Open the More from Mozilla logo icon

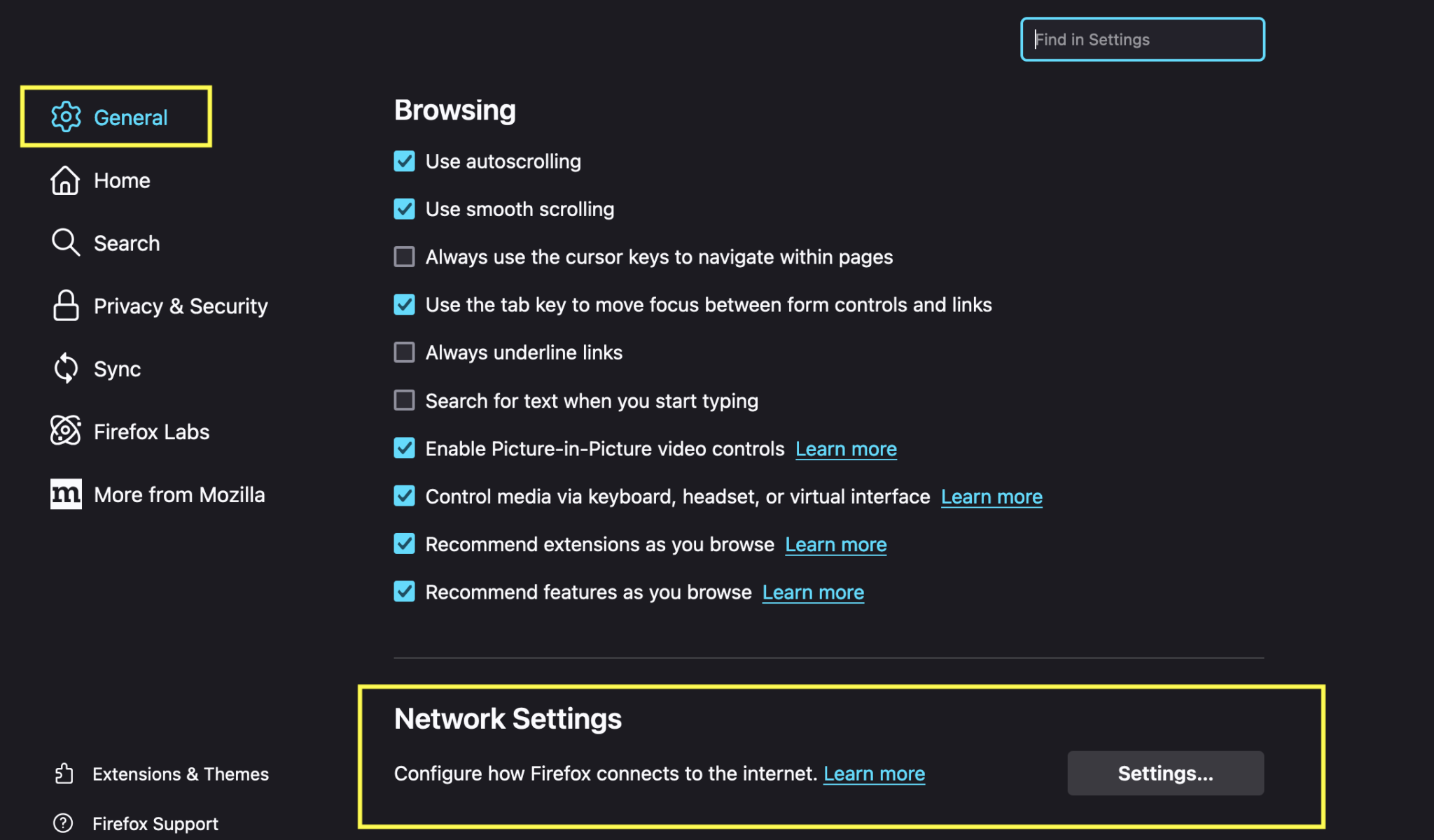click(x=66, y=494)
